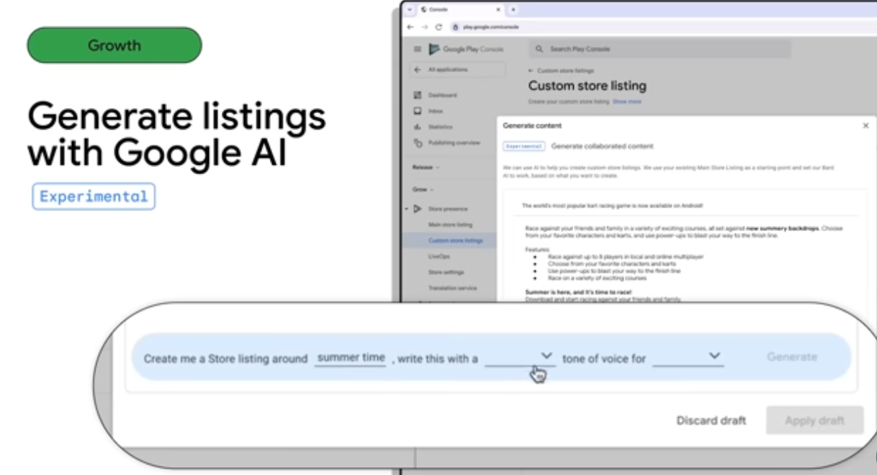Click the Inbox icon in the sidebar
This screenshot has height=475, width=877.
(x=417, y=111)
